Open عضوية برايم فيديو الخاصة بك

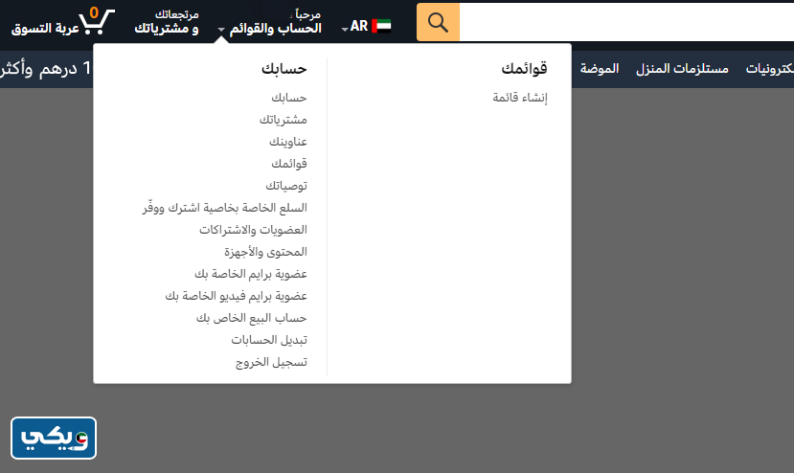pos(236,296)
